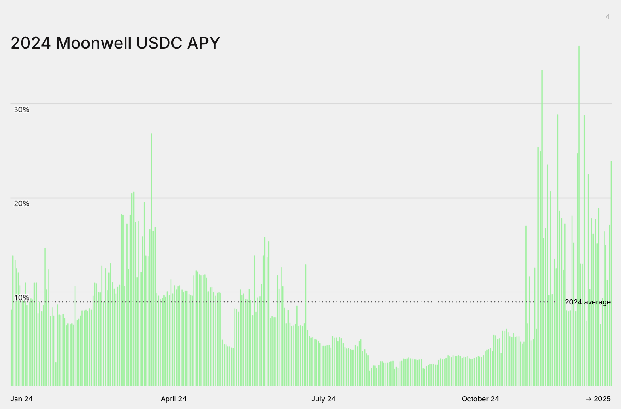621x409 pixels.
Task: Select the "October 24" x-axis label
Action: pos(480,399)
